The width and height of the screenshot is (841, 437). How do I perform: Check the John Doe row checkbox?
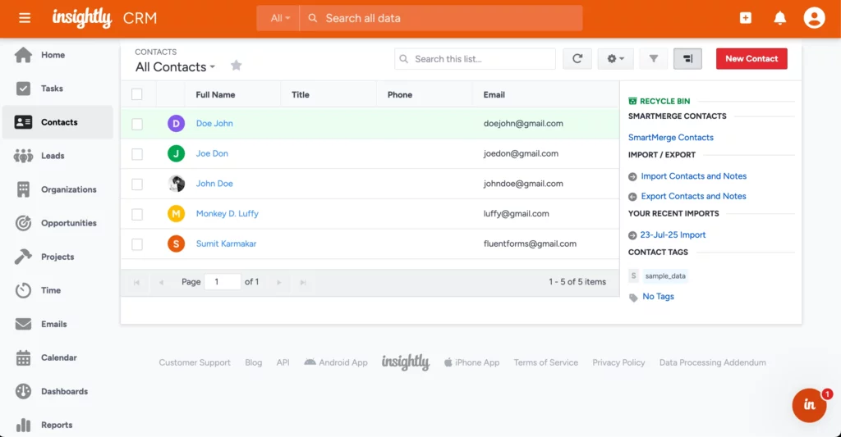[137, 184]
